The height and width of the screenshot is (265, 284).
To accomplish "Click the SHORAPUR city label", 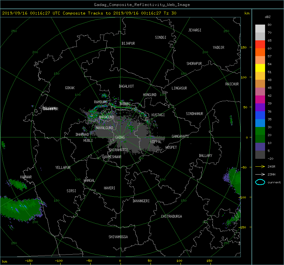I will pyautogui.click(x=194, y=63).
